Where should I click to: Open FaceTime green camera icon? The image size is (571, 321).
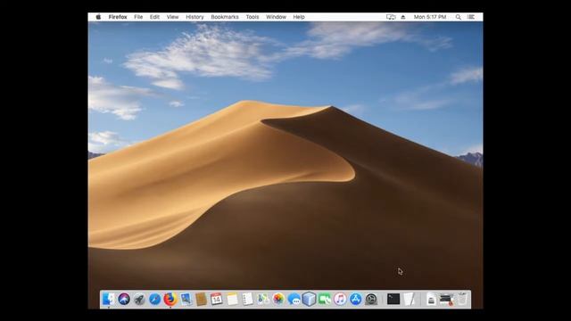[325, 300]
